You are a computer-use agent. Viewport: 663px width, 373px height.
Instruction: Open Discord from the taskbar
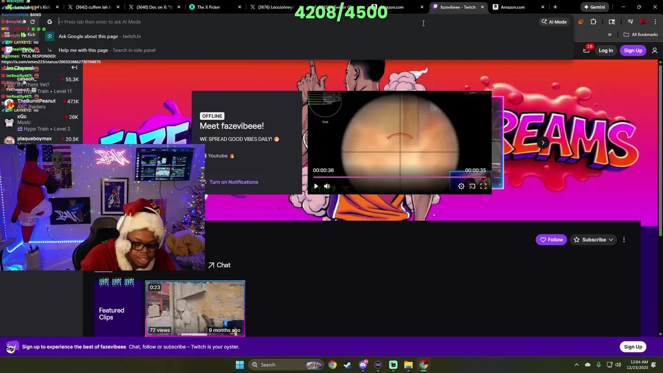tap(363, 365)
